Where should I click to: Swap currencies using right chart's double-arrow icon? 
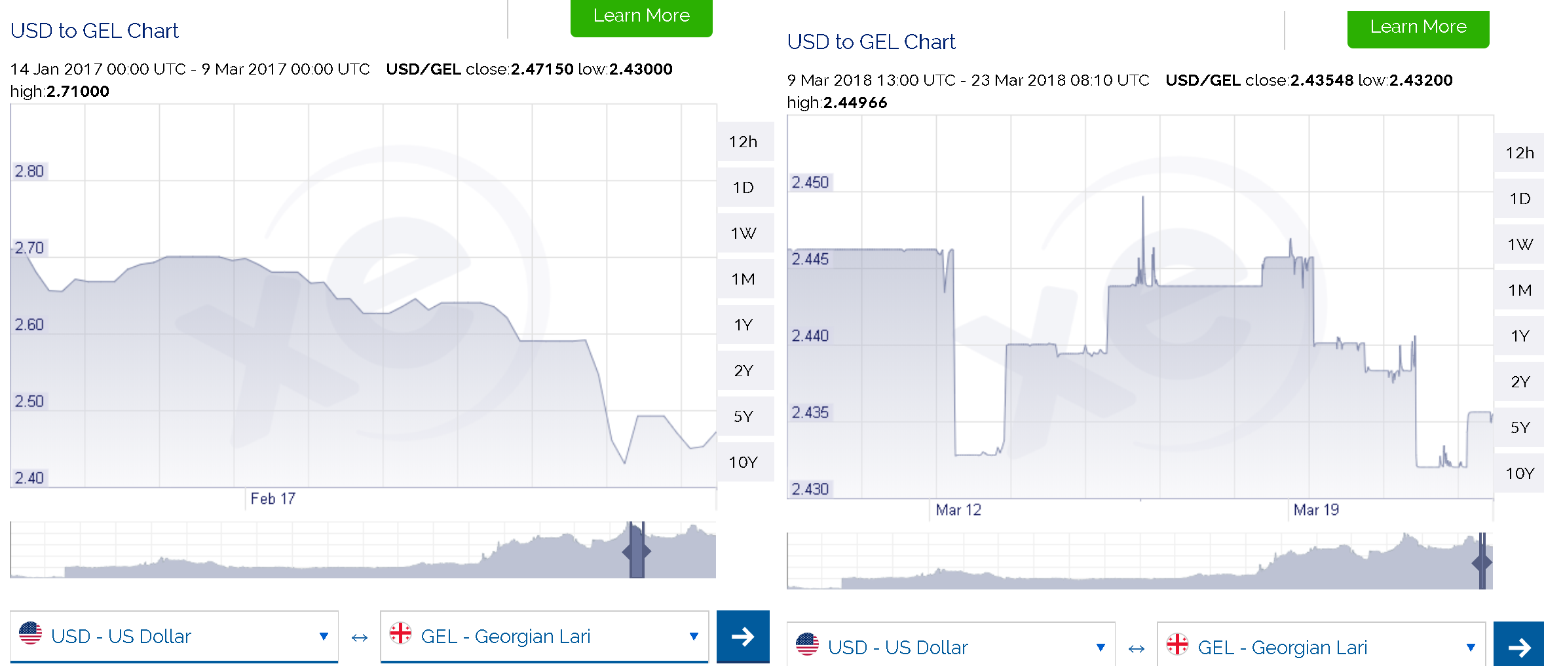coord(1137,648)
